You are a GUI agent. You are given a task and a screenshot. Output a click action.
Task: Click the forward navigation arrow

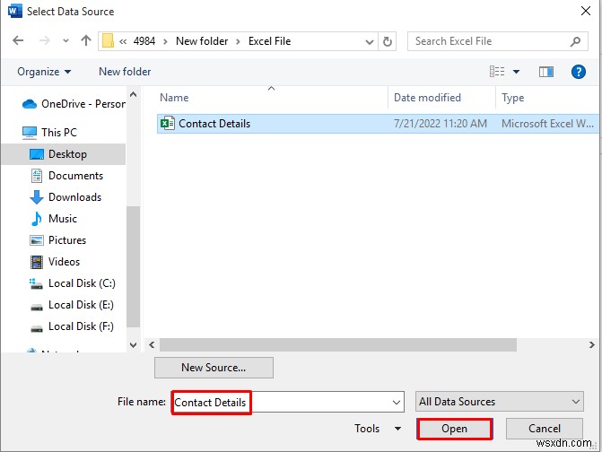tap(45, 40)
